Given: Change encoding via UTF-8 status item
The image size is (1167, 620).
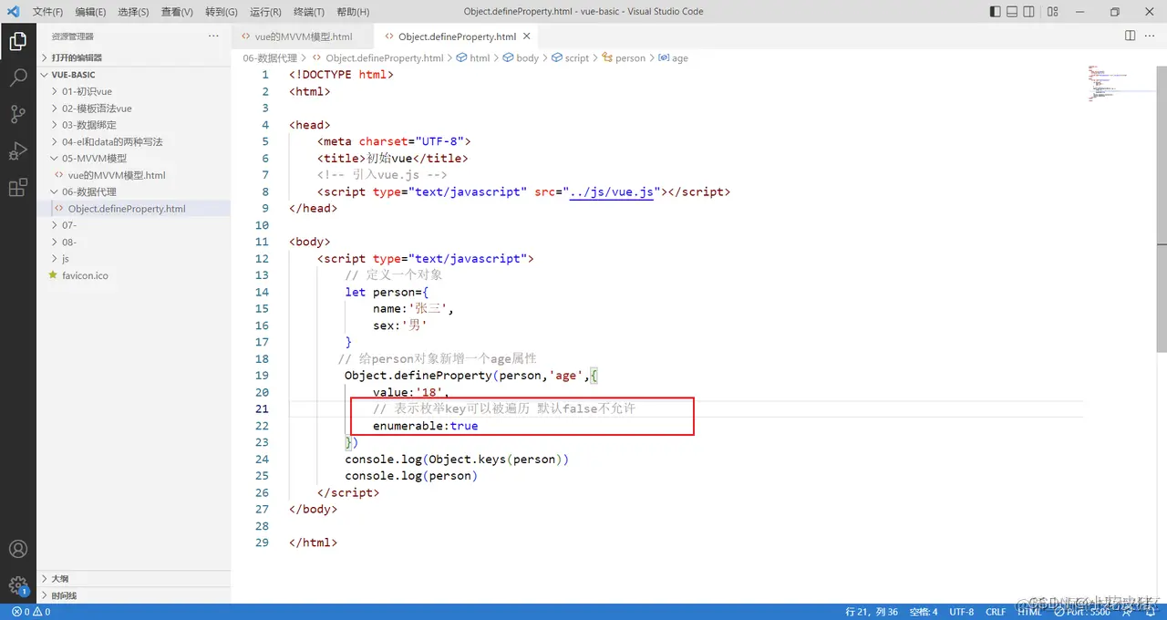Looking at the screenshot, I should click(x=962, y=612).
